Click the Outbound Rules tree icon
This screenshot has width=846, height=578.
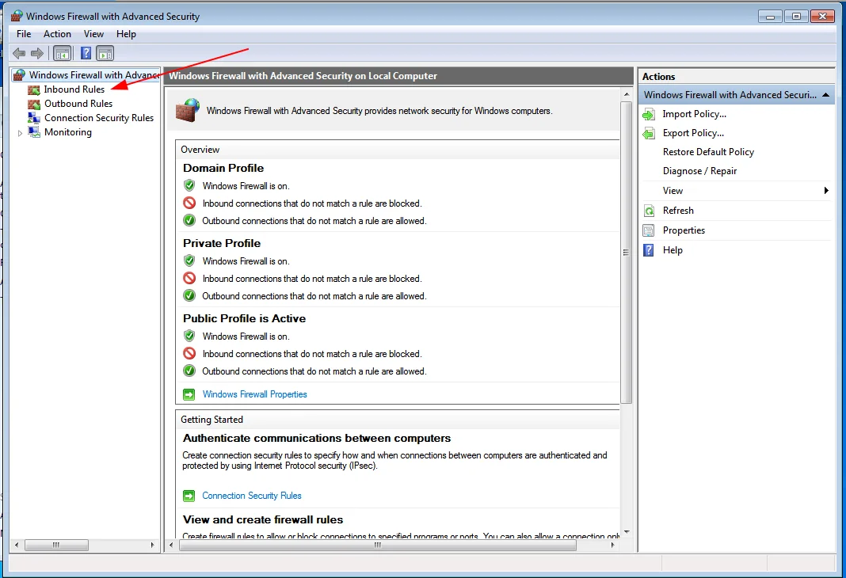(34, 104)
